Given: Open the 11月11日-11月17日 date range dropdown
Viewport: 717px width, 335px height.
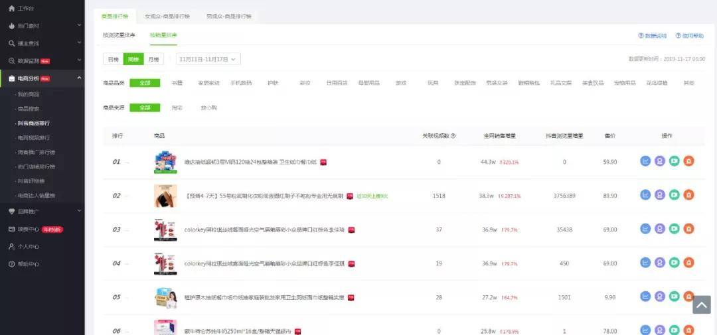Looking at the screenshot, I should tap(208, 60).
